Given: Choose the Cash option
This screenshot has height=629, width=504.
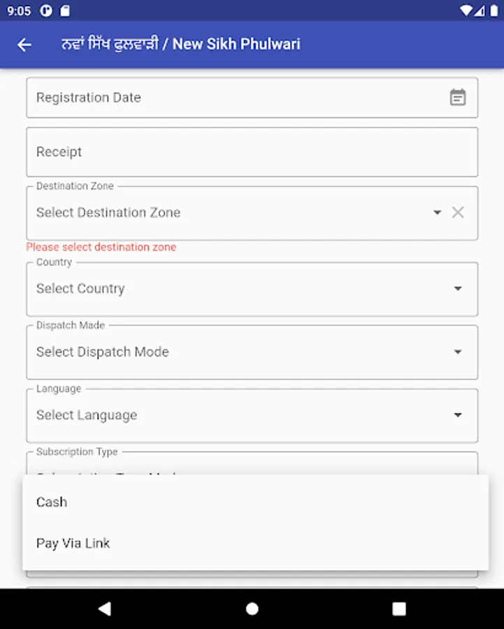Looking at the screenshot, I should point(52,502).
